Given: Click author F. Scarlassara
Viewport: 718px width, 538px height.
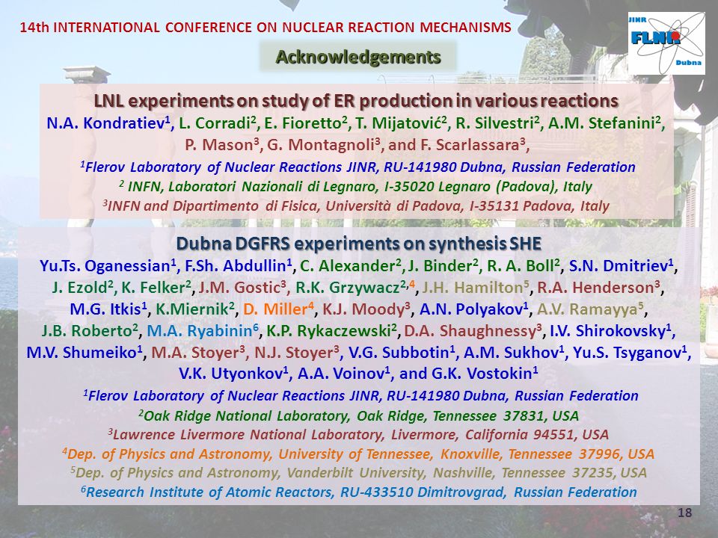Looking at the screenshot, I should tap(473, 145).
